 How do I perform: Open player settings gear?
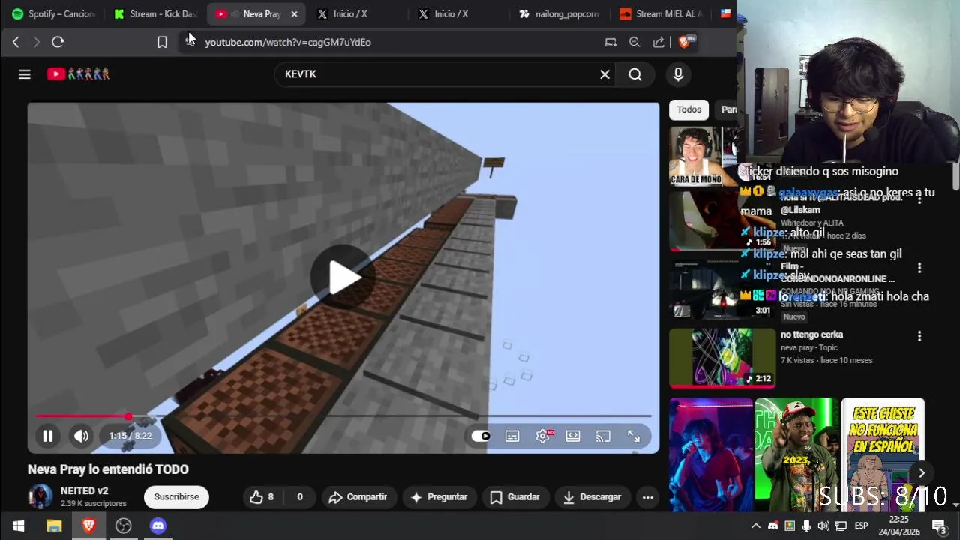point(543,436)
